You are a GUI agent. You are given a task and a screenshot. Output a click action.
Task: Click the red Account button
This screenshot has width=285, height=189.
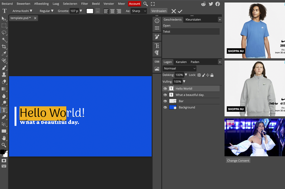134,3
